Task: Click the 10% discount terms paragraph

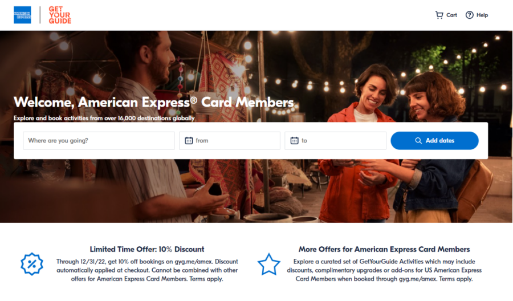Action: (x=147, y=270)
